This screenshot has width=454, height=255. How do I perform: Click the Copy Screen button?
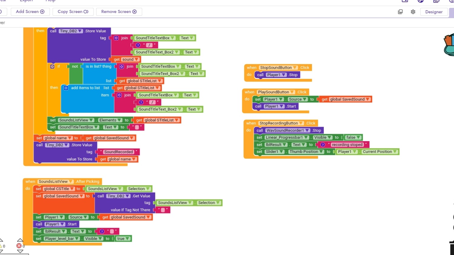pyautogui.click(x=73, y=11)
